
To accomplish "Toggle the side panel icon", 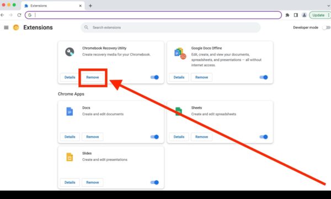I will 296,15.
